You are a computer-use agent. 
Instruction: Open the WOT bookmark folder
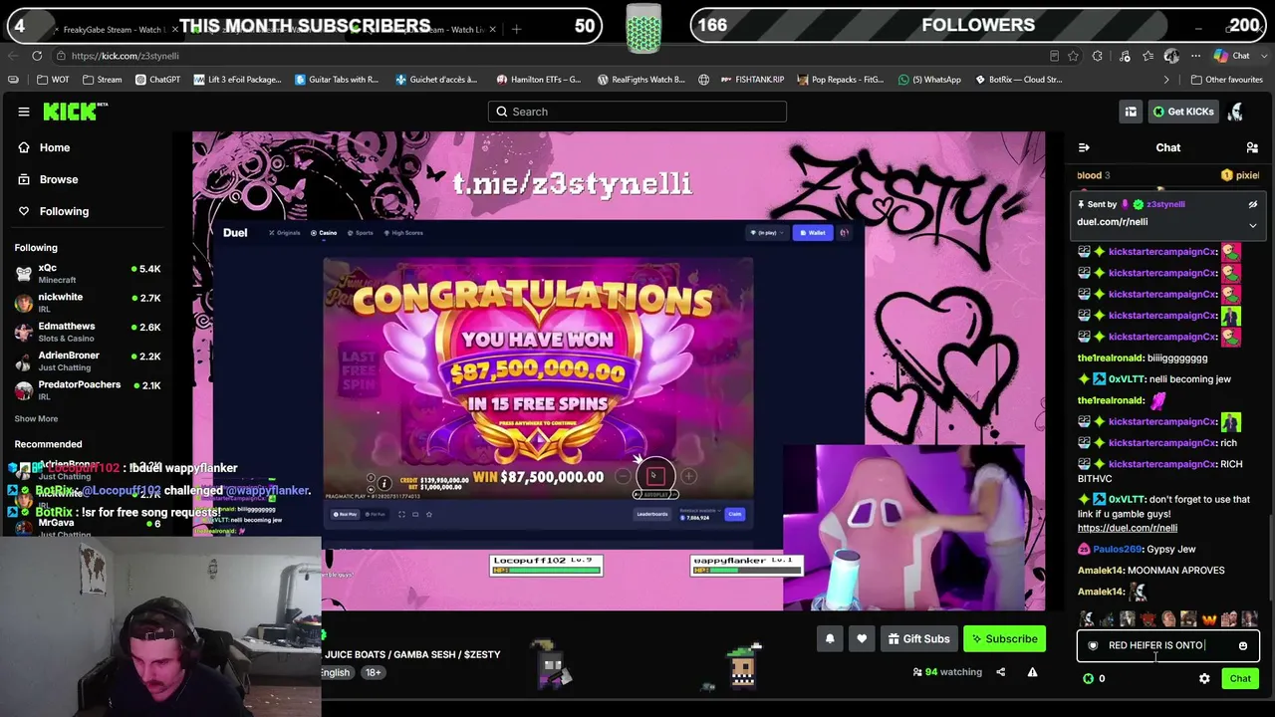tap(53, 80)
